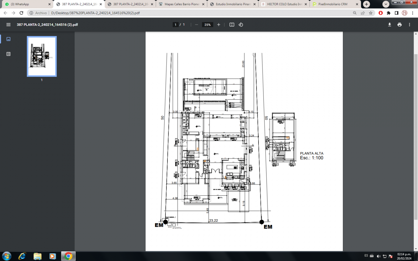
Task: Zoom in with the plus button
Action: click(x=219, y=25)
